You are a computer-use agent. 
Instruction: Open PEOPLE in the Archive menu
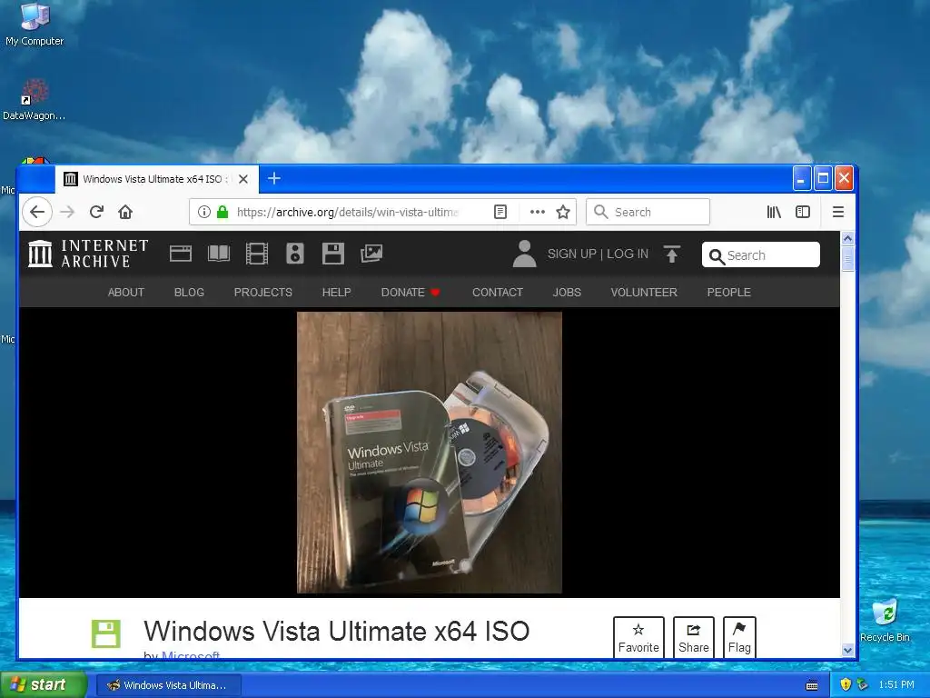(729, 292)
